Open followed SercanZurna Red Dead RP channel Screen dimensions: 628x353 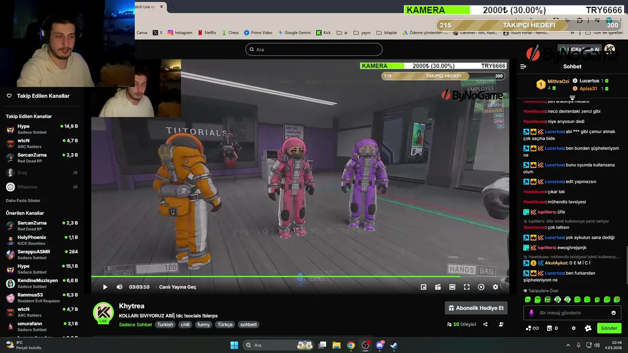coord(42,158)
